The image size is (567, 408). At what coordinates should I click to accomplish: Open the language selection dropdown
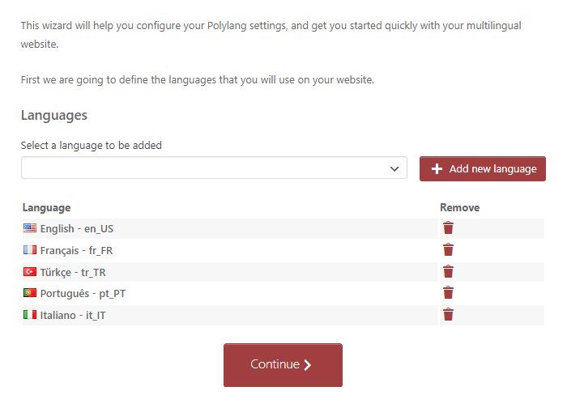point(214,168)
